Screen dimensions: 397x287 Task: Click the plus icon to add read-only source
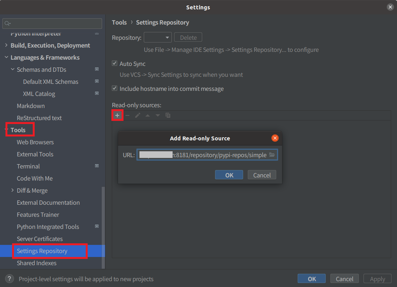(117, 115)
